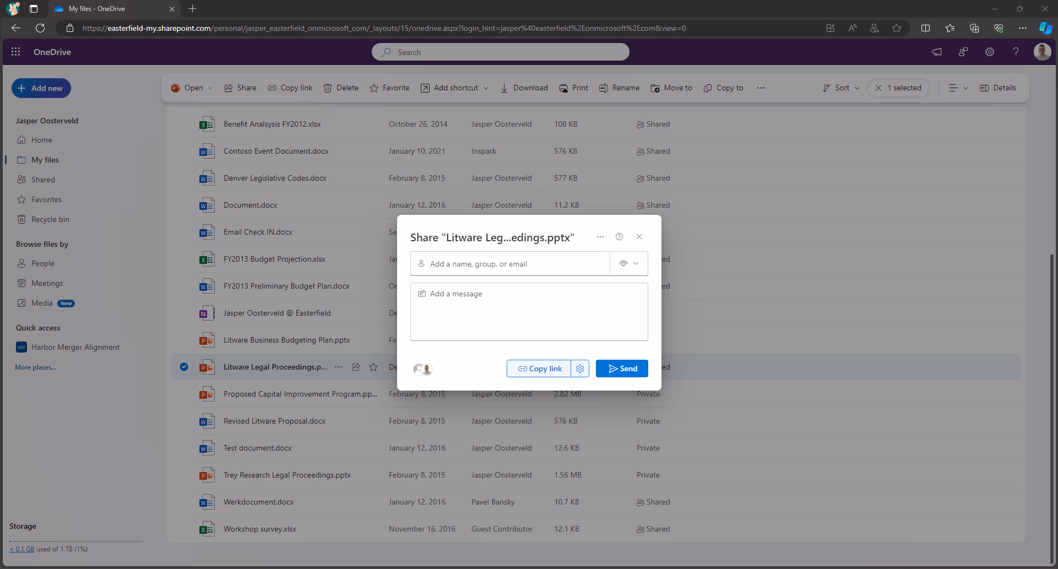This screenshot has height=569, width=1058.
Task: Click the OneDrive settings gear icon
Action: point(990,52)
